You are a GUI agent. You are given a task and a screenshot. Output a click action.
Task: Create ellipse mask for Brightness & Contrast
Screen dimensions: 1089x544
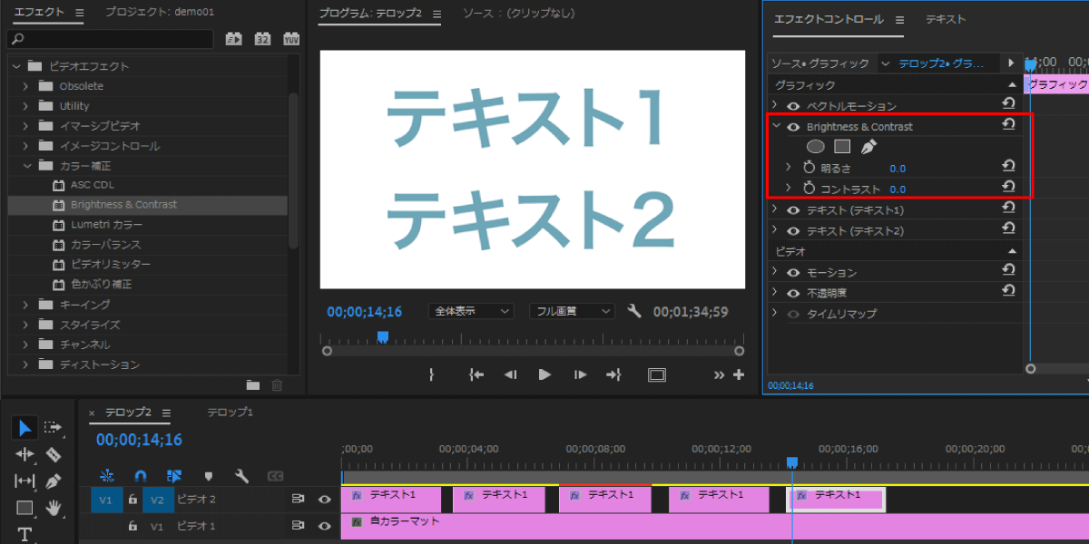[x=816, y=147]
